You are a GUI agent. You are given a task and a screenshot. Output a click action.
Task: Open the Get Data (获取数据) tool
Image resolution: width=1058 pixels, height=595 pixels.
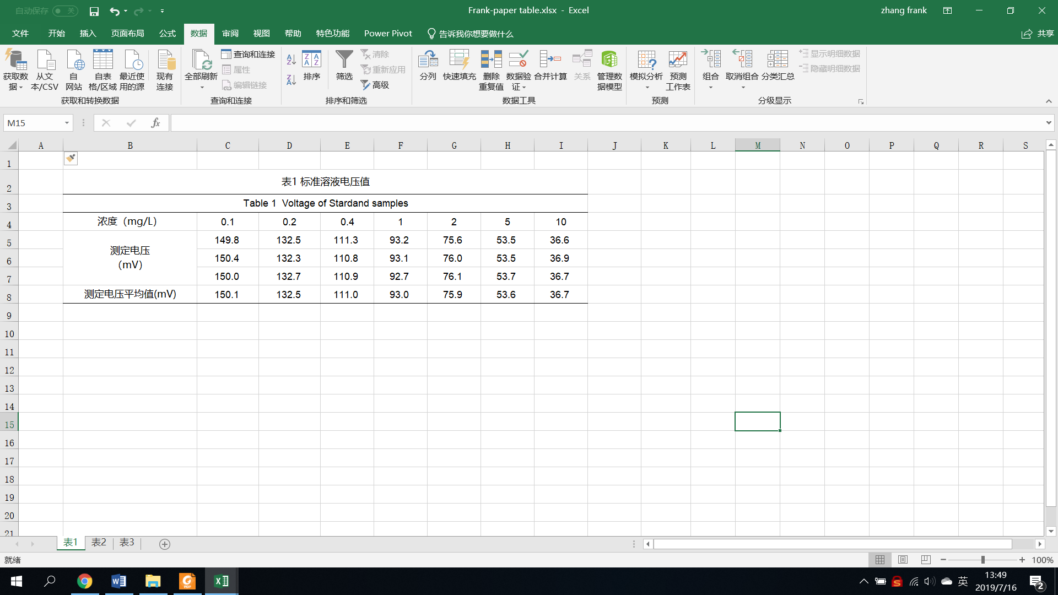(15, 70)
